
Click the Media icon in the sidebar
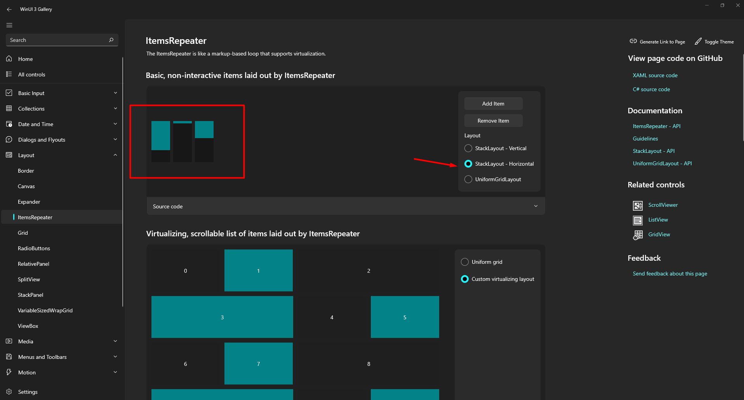click(x=9, y=341)
